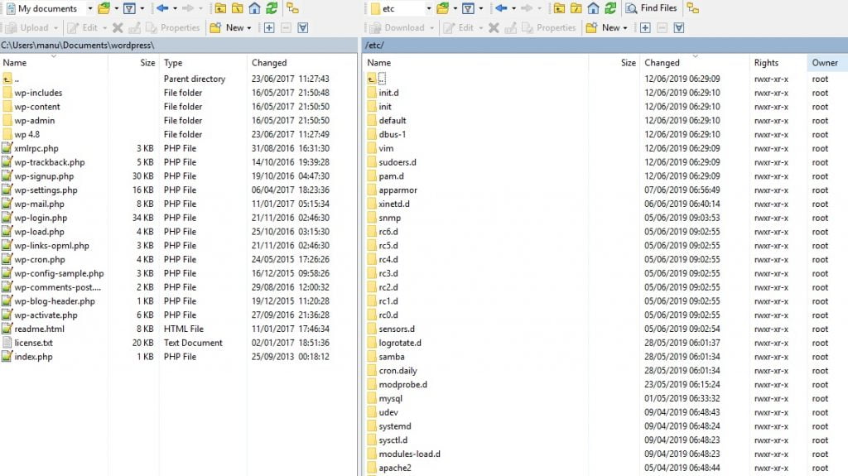The height and width of the screenshot is (476, 848).
Task: Go to parent directory in remote panel
Action: 559,8
